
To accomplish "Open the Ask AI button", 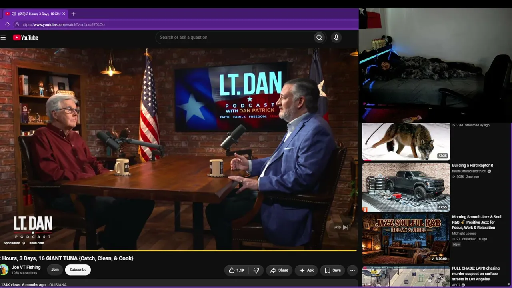I will (x=306, y=270).
